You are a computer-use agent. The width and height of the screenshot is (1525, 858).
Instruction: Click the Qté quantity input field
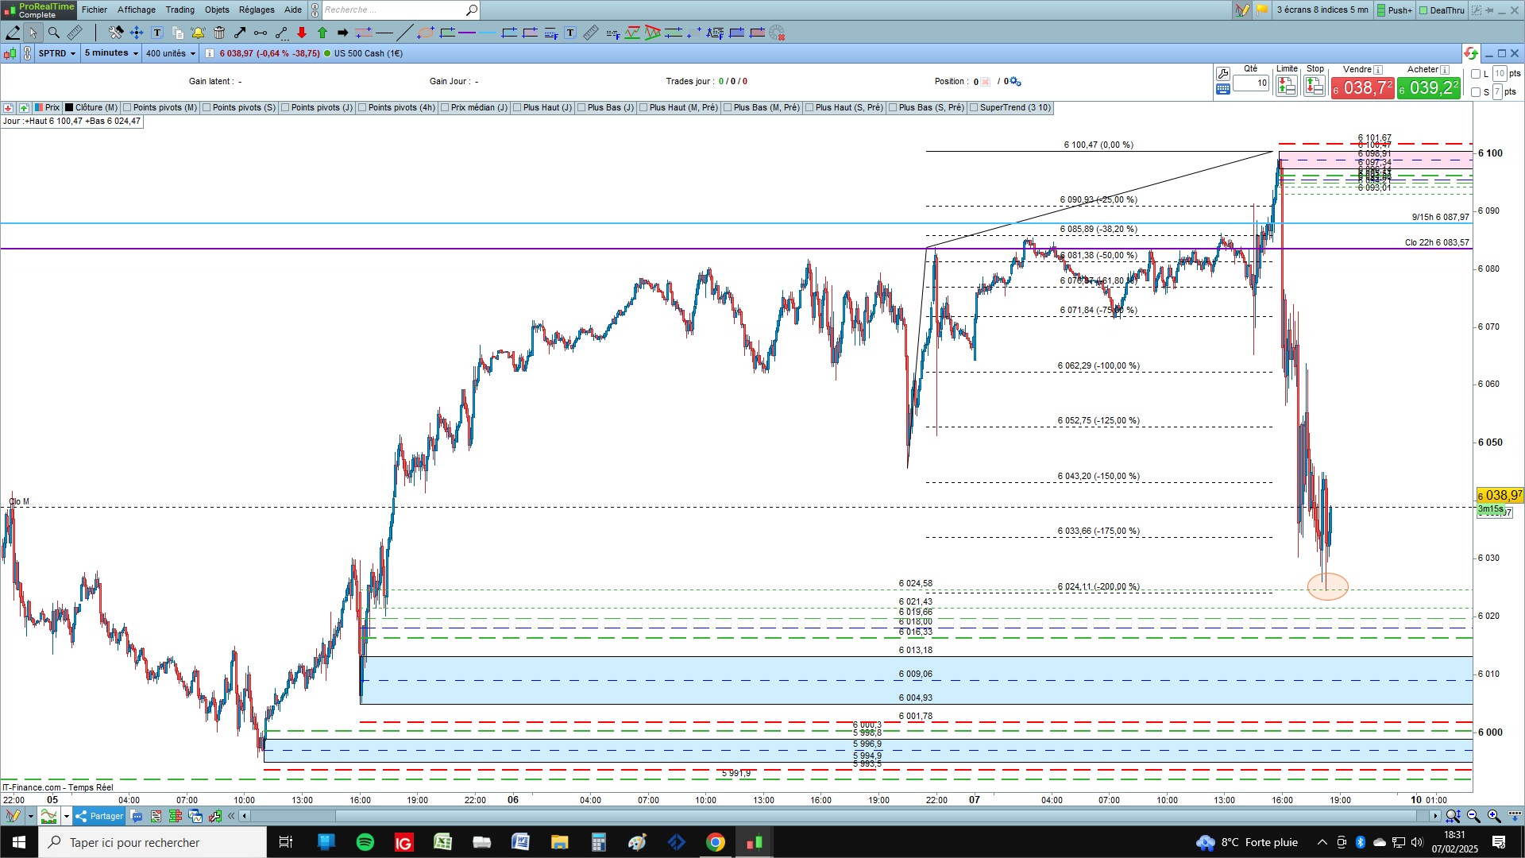coord(1251,83)
